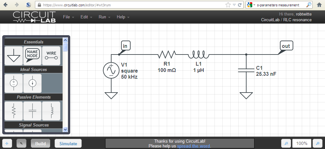Pick the Name Node tool
Screen dimensions: 325x149
tap(32, 55)
